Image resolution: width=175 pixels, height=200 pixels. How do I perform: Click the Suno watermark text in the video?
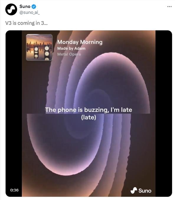coord(145,191)
